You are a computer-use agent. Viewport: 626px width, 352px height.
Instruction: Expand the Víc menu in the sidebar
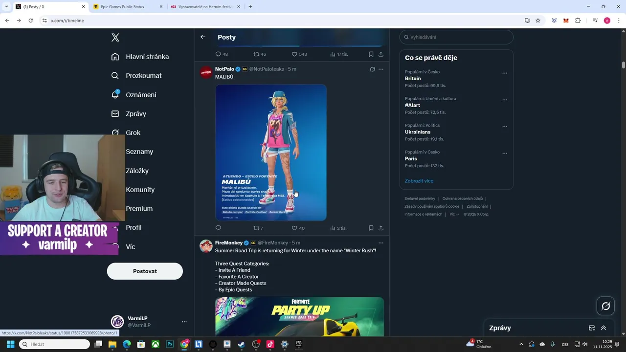(x=130, y=247)
